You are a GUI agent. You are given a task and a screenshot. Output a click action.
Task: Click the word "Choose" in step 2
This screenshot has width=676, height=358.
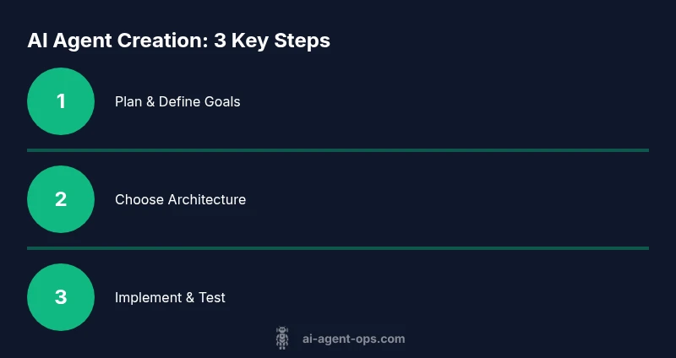[139, 200]
